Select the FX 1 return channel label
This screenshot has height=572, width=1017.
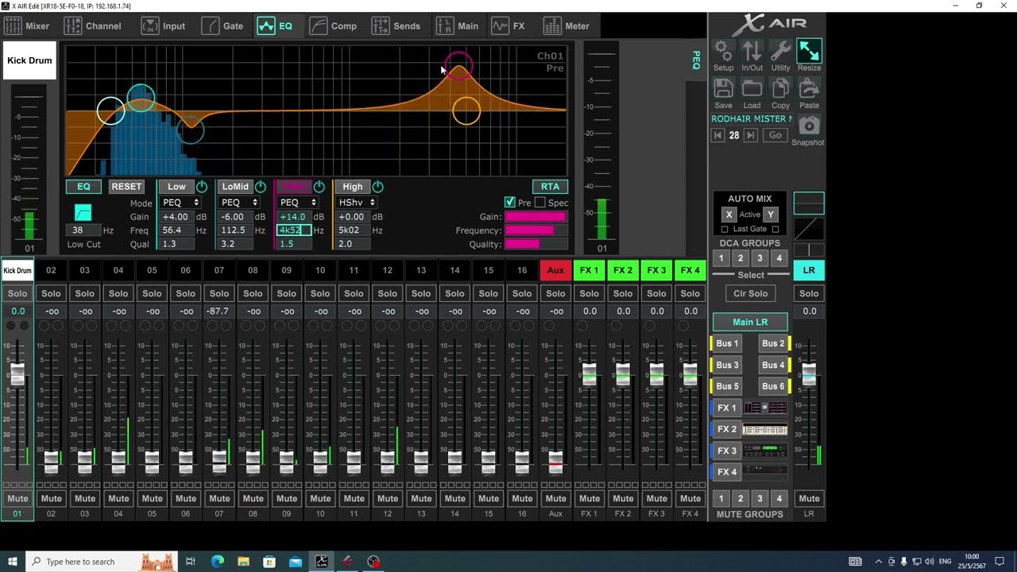tap(589, 270)
